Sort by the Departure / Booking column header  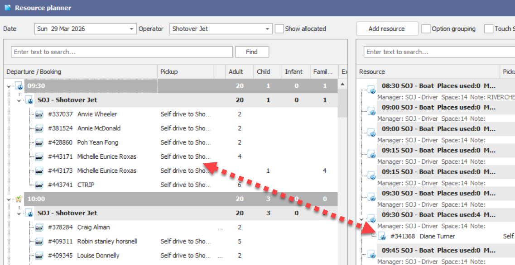[x=81, y=72]
